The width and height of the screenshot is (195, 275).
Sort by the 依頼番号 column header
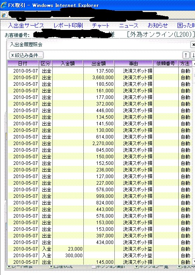pyautogui.click(x=166, y=64)
